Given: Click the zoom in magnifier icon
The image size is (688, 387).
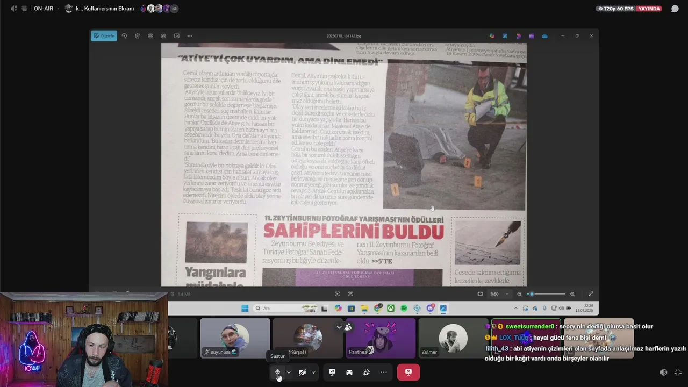Looking at the screenshot, I should [572, 294].
